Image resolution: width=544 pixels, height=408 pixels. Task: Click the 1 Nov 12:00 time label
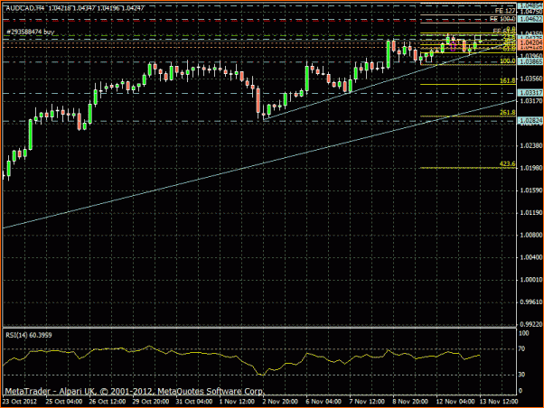coord(238,402)
